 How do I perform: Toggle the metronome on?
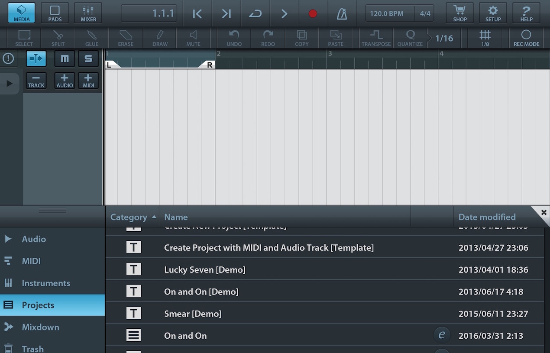click(342, 14)
